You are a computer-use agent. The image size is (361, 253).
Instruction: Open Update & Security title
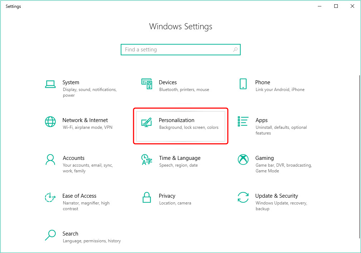pyautogui.click(x=276, y=196)
